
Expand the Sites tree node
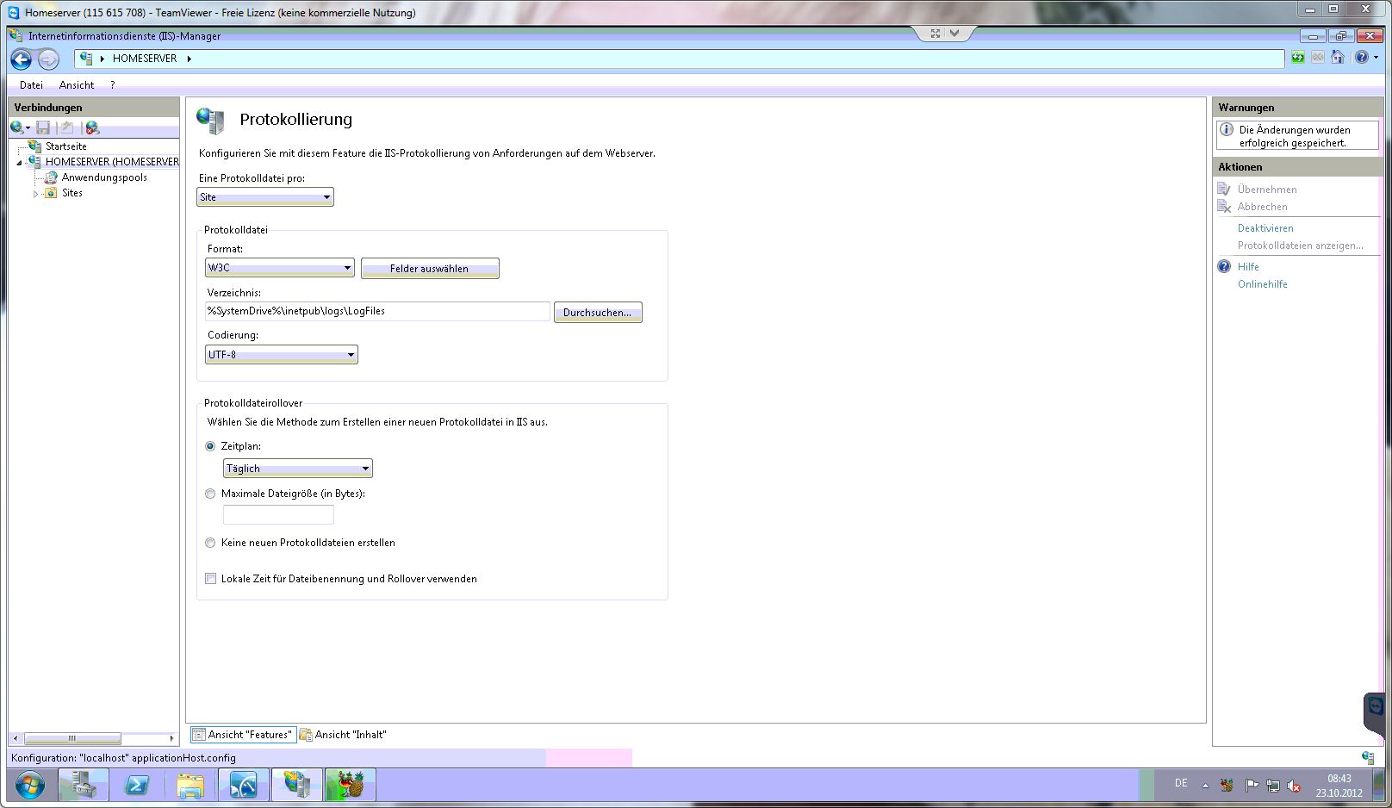[x=35, y=194]
